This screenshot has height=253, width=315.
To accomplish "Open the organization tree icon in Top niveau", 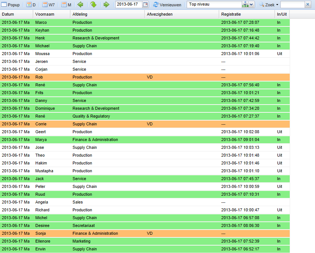I will [x=245, y=5].
